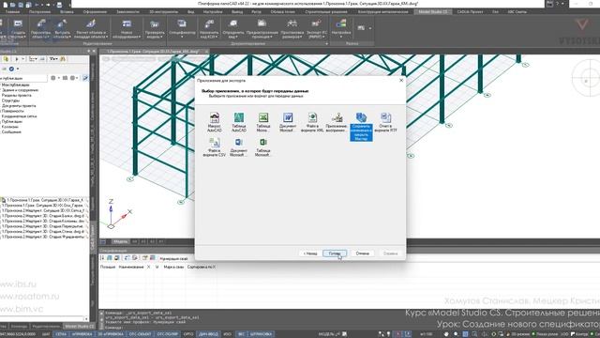Choose the RTF format report icon
This screenshot has width=600, height=338.
pyautogui.click(x=385, y=122)
